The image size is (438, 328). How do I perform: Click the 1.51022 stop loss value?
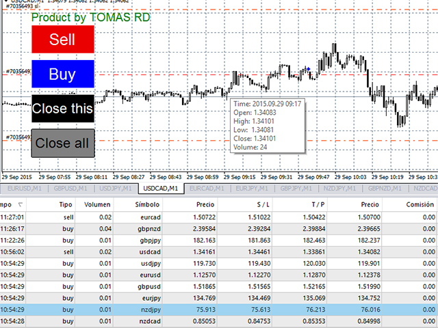tap(259, 217)
